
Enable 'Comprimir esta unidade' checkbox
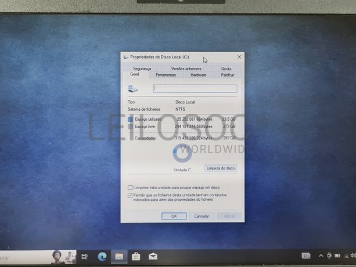click(130, 187)
